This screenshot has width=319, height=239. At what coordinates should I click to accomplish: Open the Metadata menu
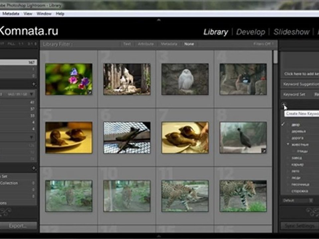pos(11,14)
